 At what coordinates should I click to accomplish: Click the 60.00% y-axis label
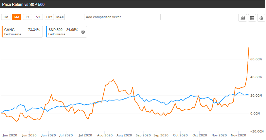(256, 59)
